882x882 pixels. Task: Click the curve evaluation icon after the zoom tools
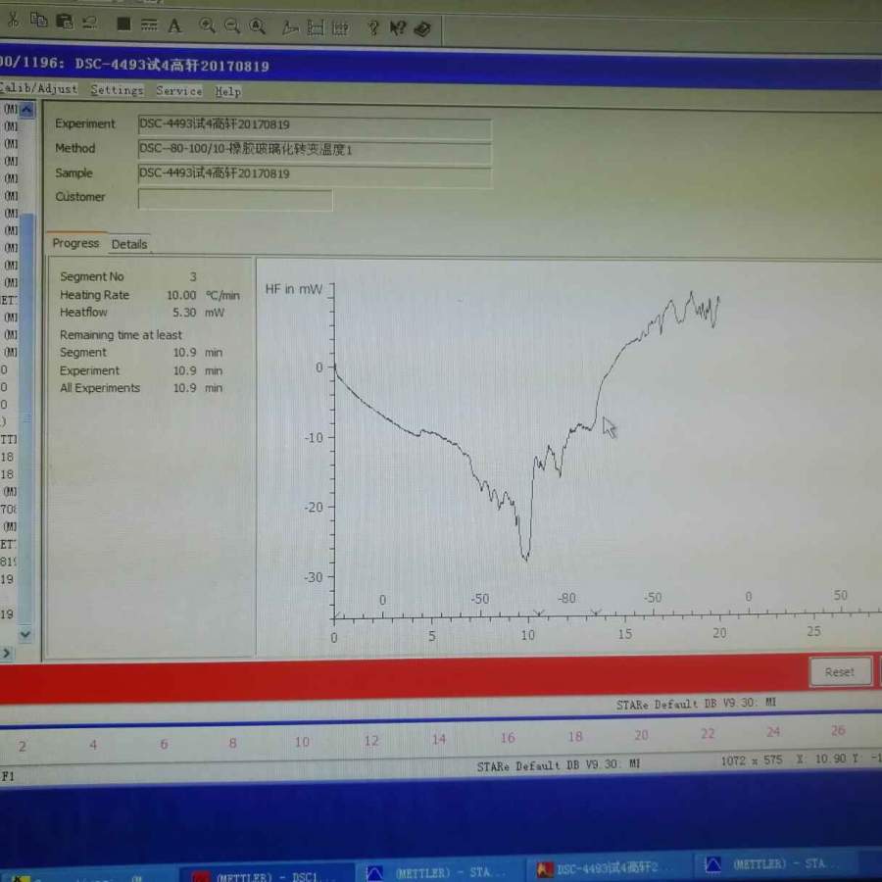(x=290, y=27)
